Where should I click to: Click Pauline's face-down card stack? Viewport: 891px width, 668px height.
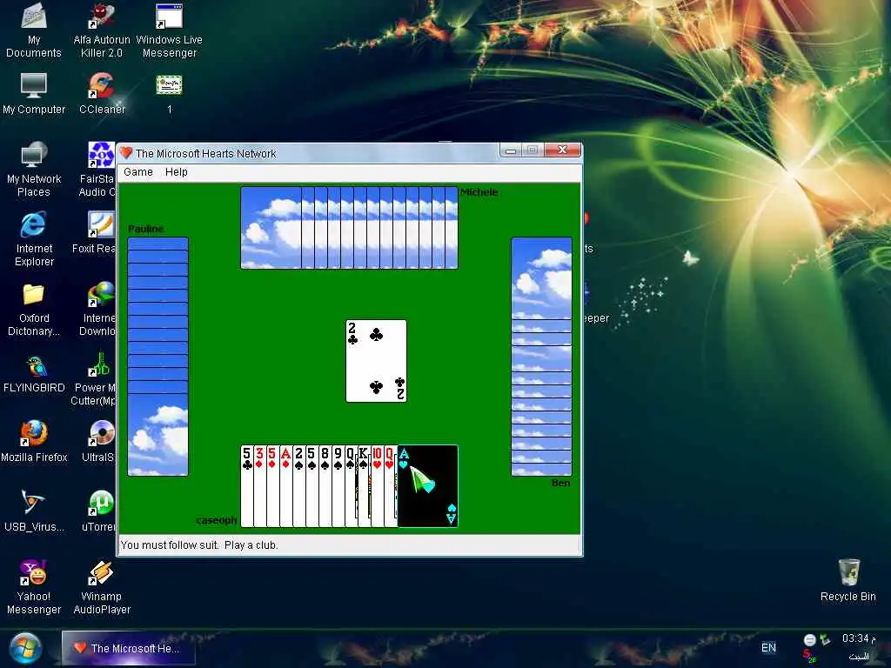(158, 356)
